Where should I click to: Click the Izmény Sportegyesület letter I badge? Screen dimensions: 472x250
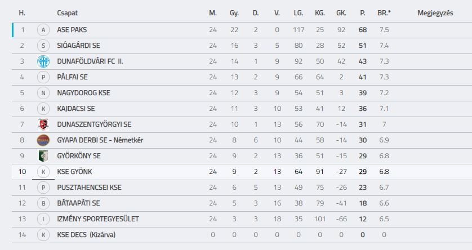[x=43, y=219]
